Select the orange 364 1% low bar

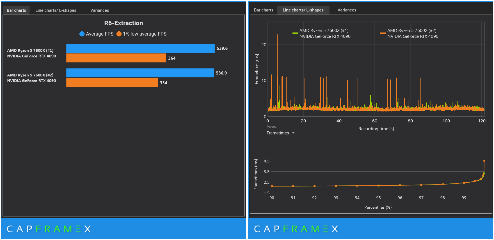point(116,58)
